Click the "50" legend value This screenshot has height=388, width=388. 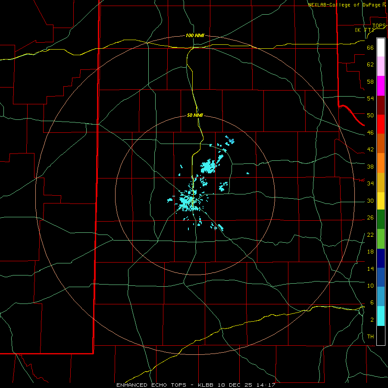(370, 115)
